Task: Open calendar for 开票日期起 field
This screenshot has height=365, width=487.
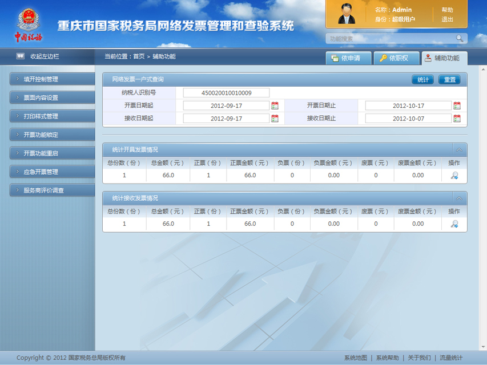Action: tap(275, 106)
